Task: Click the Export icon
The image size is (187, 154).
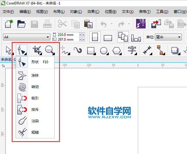Action: (169, 24)
